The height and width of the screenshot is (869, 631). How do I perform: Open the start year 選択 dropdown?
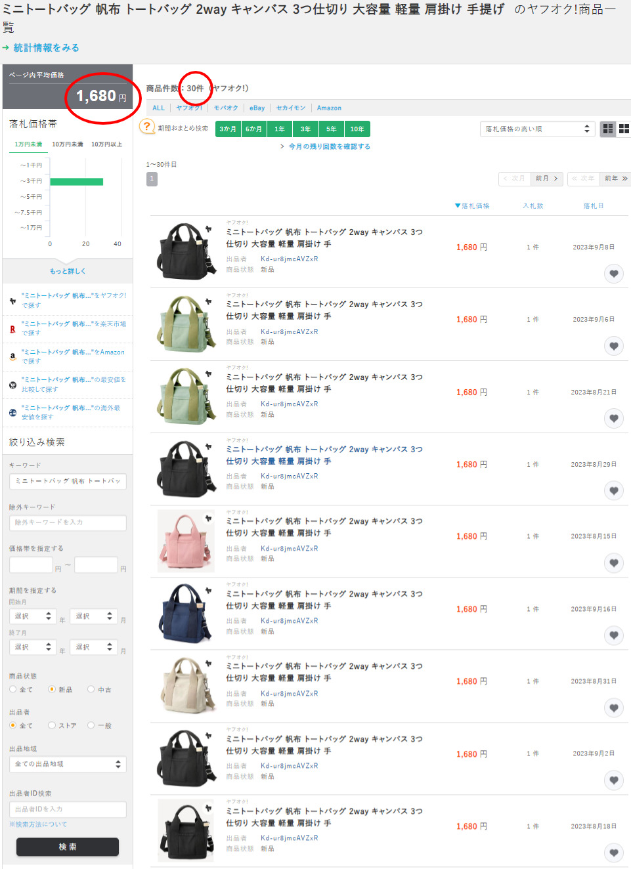(33, 616)
